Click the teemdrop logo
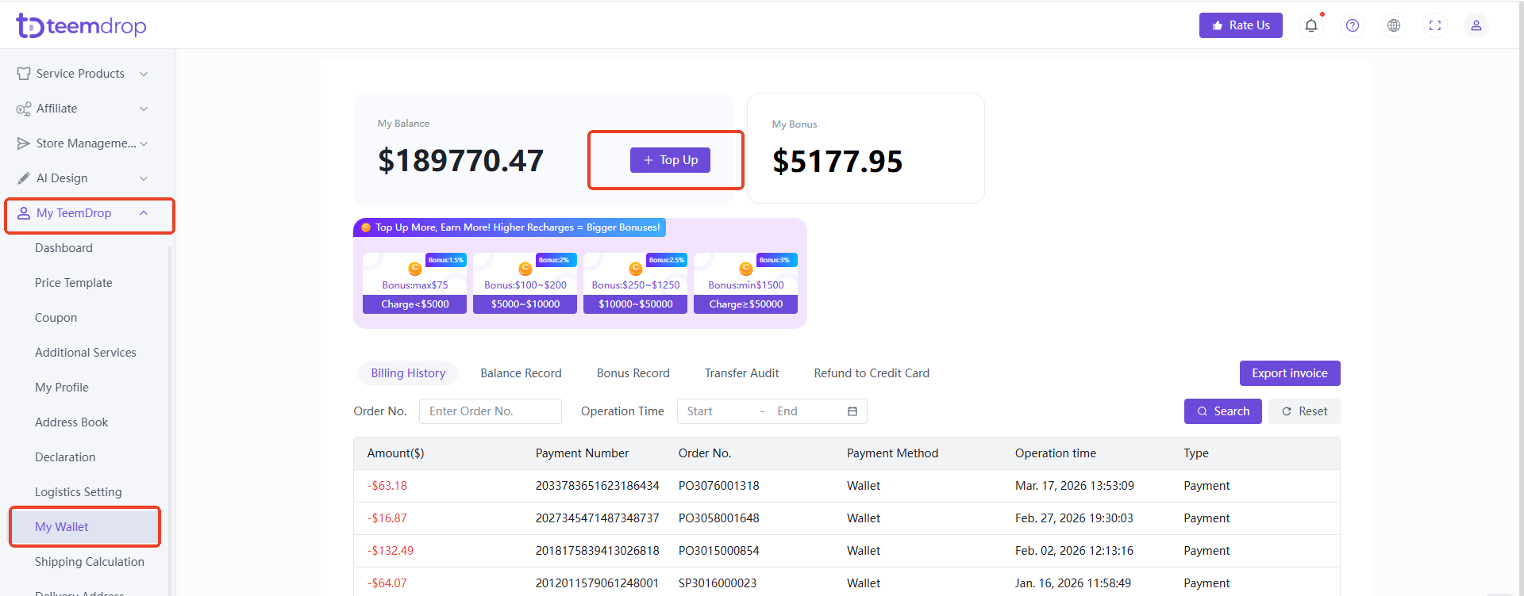The image size is (1524, 596). (81, 26)
